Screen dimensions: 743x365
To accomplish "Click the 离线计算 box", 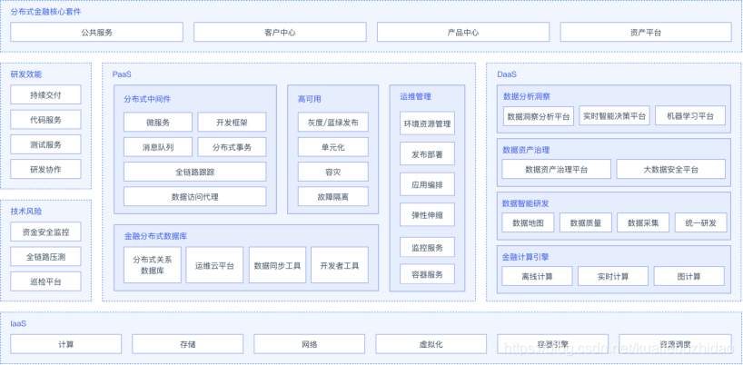I will pos(538,276).
